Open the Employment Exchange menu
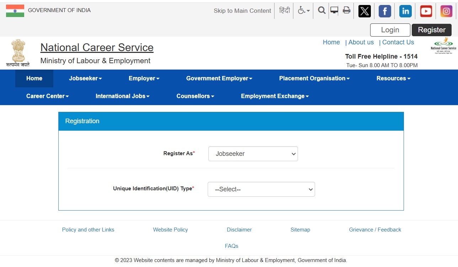458x267 pixels. pyautogui.click(x=275, y=96)
